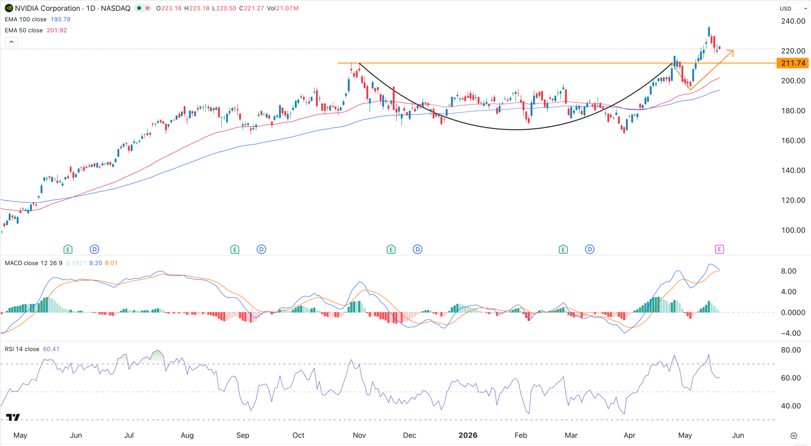Click the earnings E marker near June
Image resolution: width=811 pixels, height=446 pixels.
tap(68, 250)
